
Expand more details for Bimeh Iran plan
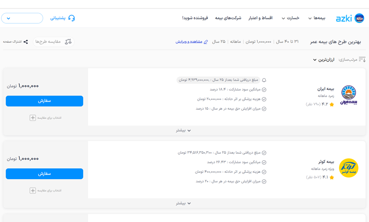pyautogui.click(x=183, y=130)
